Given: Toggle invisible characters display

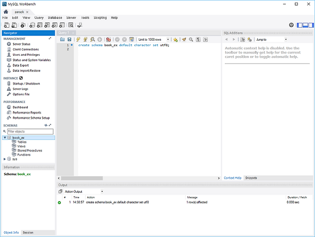Looking at the screenshot, I should [198, 39].
